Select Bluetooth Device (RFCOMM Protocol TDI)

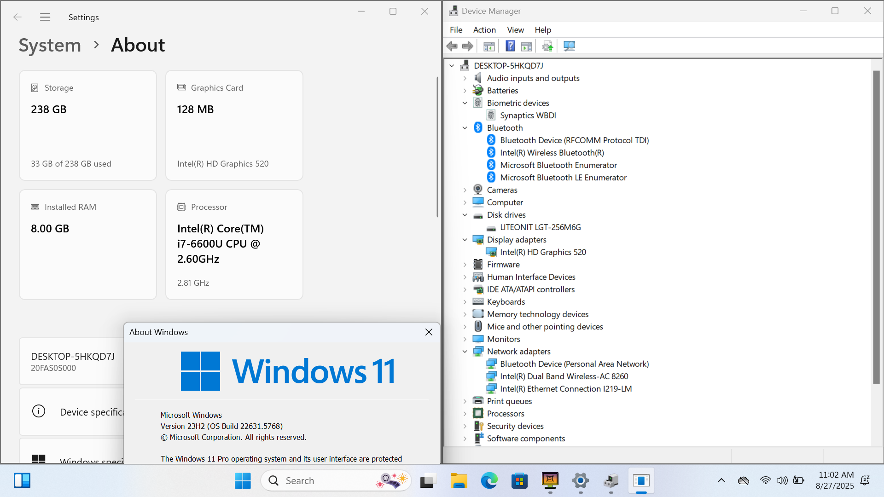574,140
